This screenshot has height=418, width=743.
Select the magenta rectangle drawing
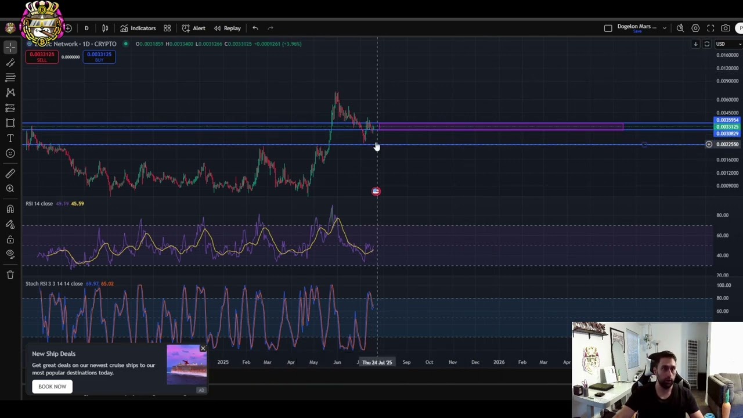click(501, 127)
